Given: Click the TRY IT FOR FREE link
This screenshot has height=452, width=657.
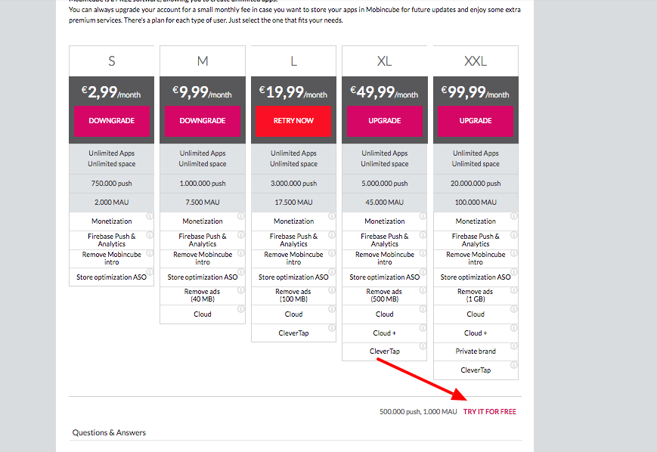Looking at the screenshot, I should tap(489, 412).
